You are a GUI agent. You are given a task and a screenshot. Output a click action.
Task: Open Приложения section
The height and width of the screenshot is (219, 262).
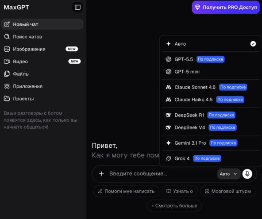(42, 86)
